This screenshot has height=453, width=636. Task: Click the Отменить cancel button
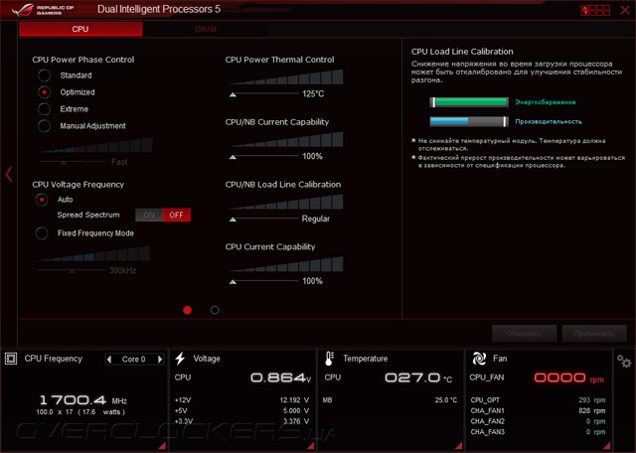524,334
